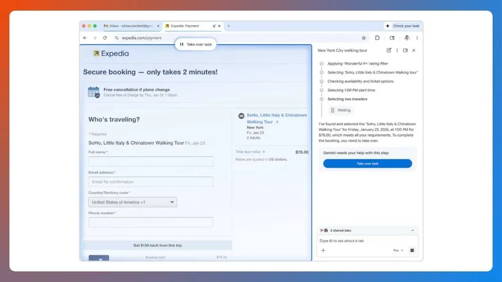Click the '2 Adults' text in summary
Viewport: 502px width, 282px height.
(253, 138)
